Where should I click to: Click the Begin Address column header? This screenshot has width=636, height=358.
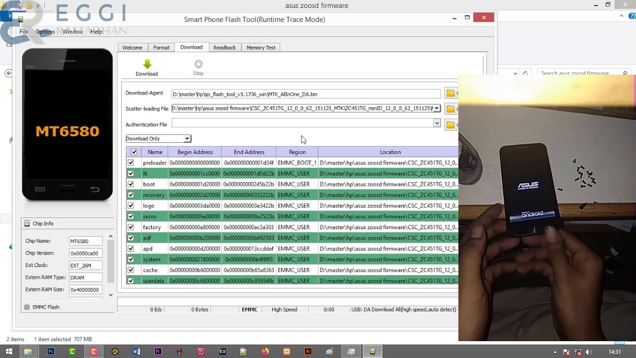pos(195,152)
